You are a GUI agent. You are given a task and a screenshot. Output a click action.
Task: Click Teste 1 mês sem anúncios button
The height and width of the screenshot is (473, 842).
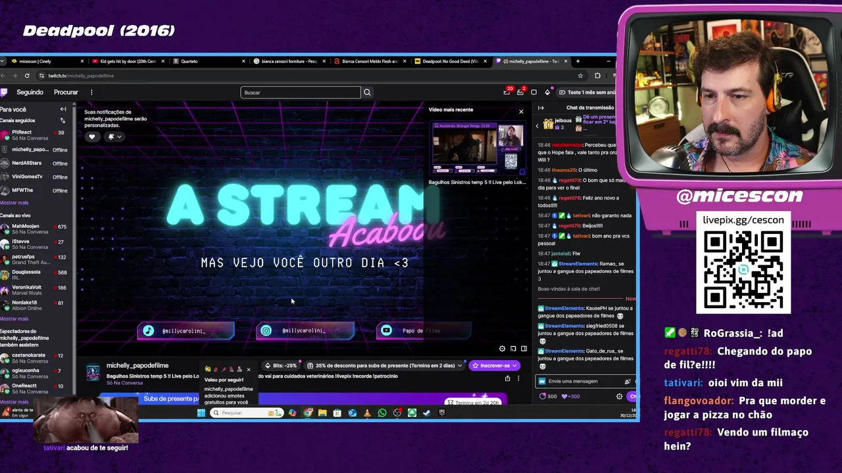587,93
